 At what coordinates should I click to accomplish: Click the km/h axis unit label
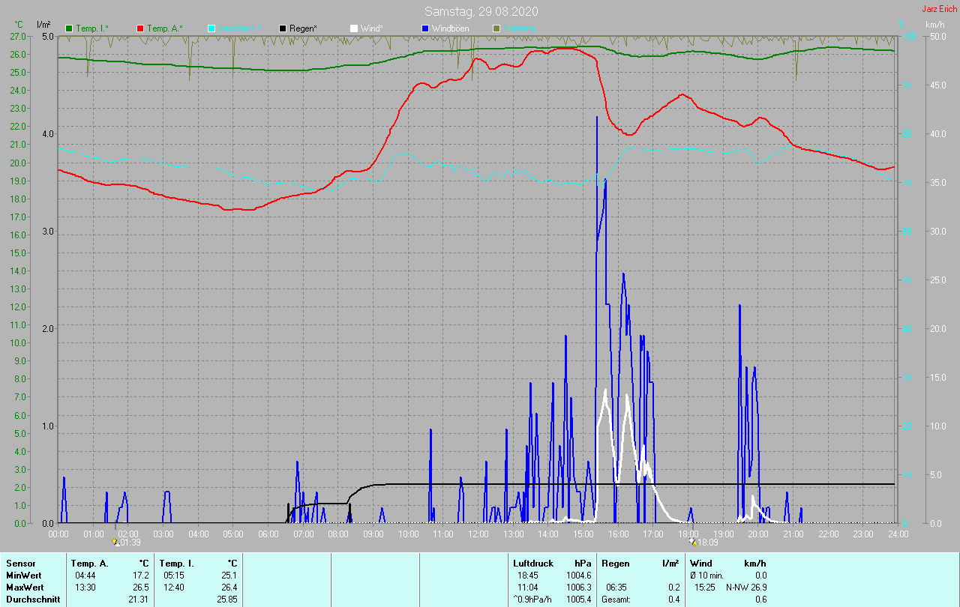[x=934, y=25]
